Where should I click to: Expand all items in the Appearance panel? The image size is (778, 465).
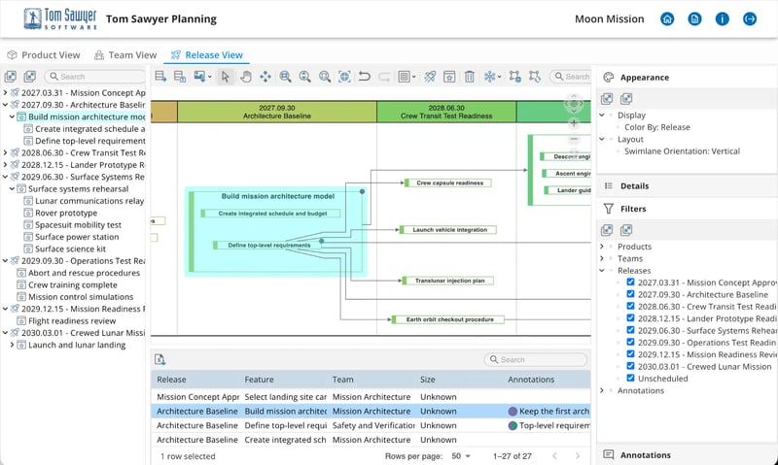pos(606,99)
